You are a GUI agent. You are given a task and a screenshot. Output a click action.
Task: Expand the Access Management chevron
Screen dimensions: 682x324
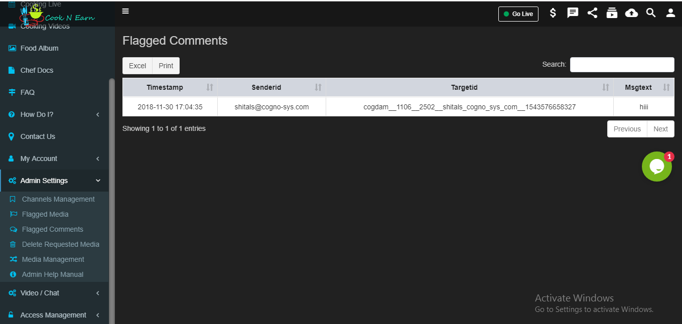98,315
